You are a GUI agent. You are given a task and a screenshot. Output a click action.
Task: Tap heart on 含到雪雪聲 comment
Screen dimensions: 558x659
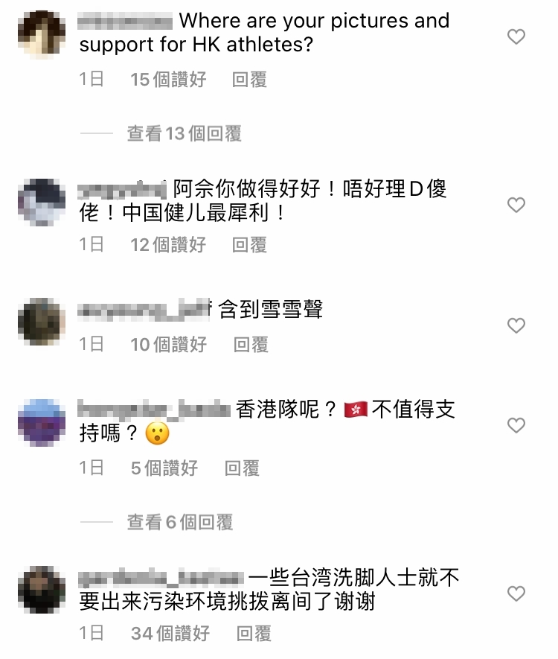(516, 325)
